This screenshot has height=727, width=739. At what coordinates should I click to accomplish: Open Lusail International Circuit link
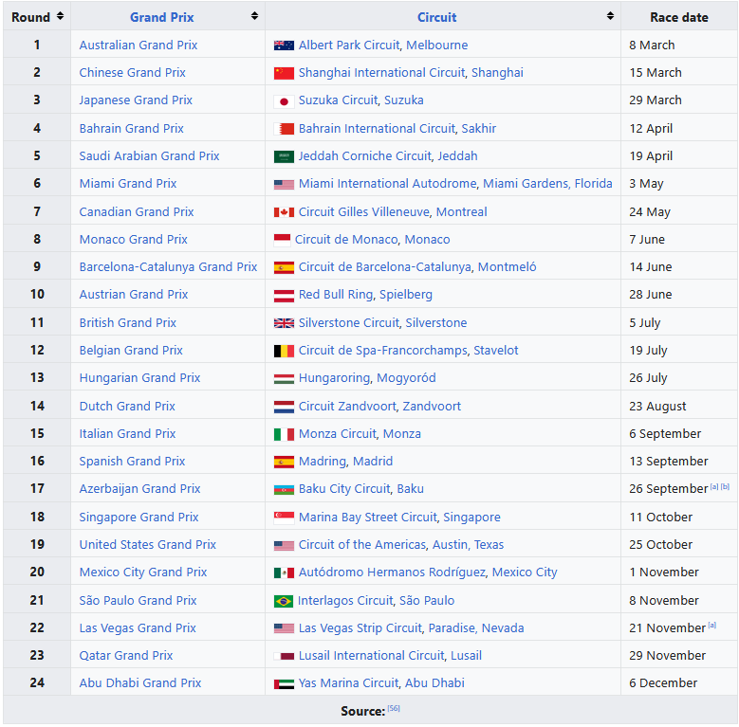pyautogui.click(x=371, y=656)
